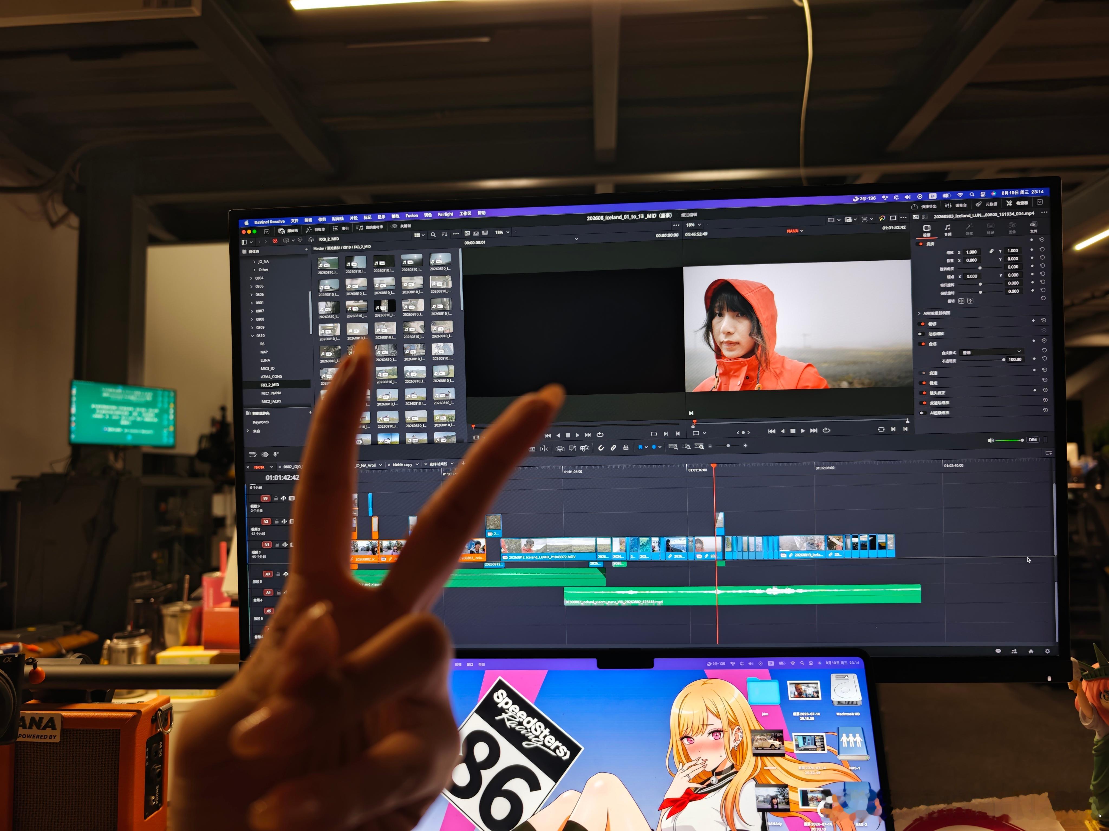Open the Fairlight menu
Image resolution: width=1109 pixels, height=831 pixels.
[445, 215]
